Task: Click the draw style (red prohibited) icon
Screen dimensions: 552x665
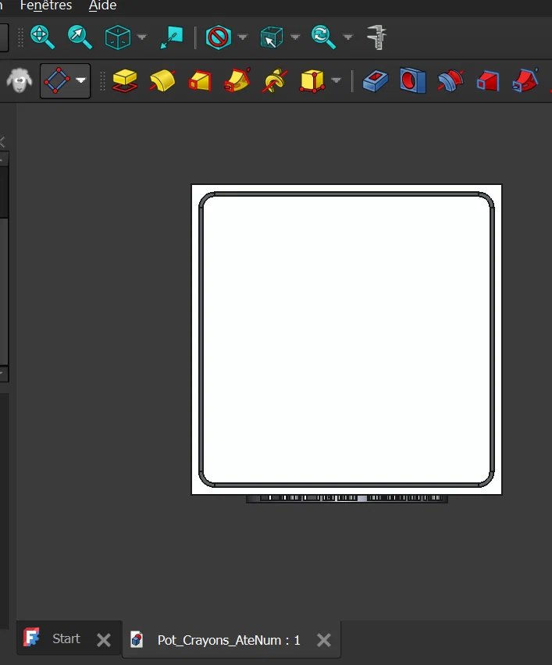Action: point(219,37)
